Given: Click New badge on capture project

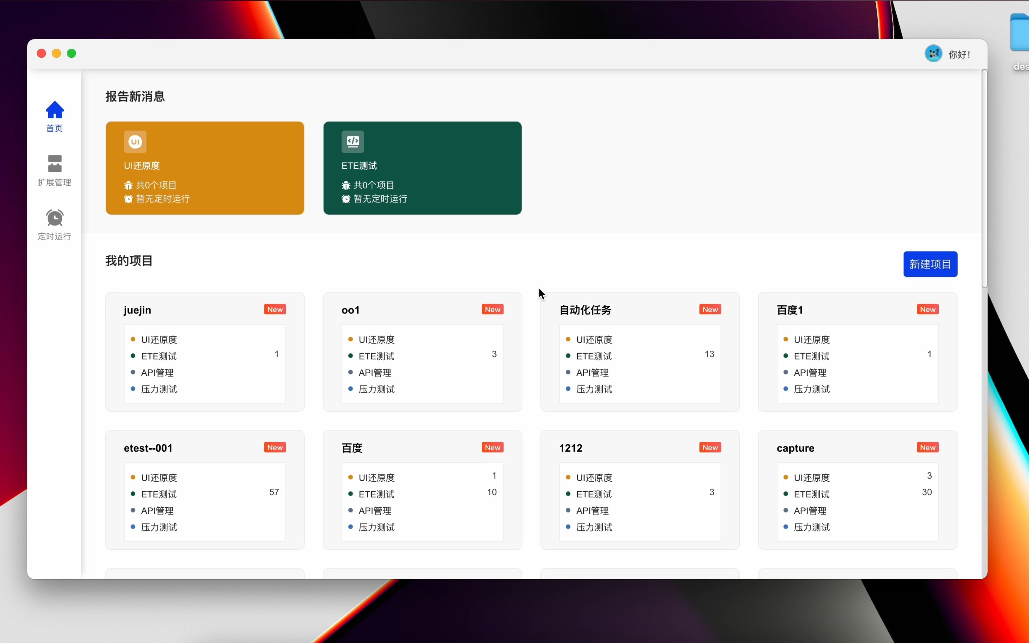Looking at the screenshot, I should 928,447.
